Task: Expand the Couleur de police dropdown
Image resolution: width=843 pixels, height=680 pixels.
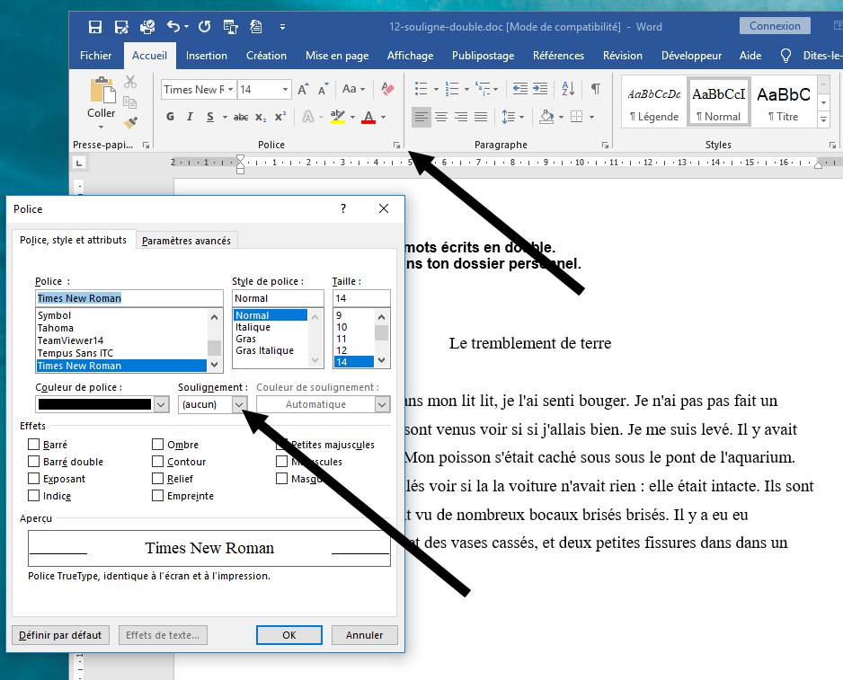Action: pos(161,405)
